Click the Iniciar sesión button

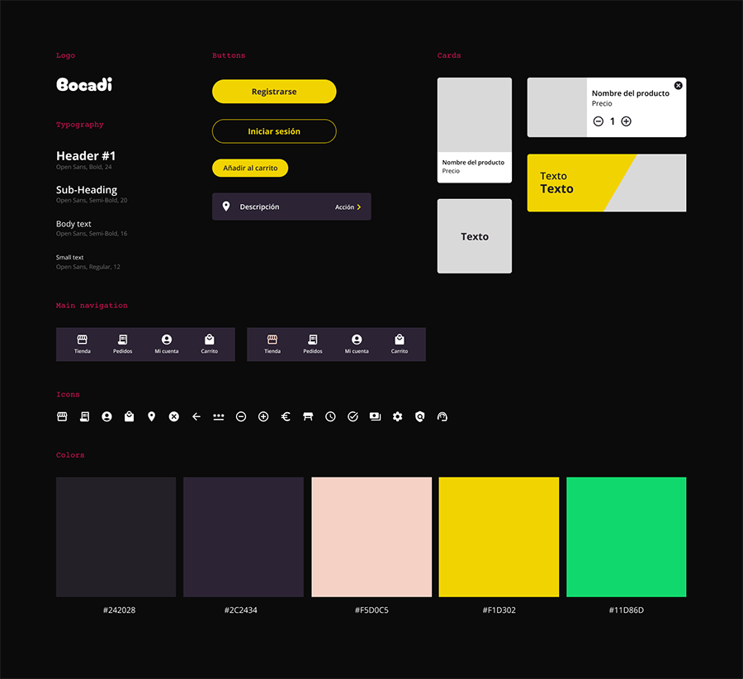pyautogui.click(x=273, y=131)
